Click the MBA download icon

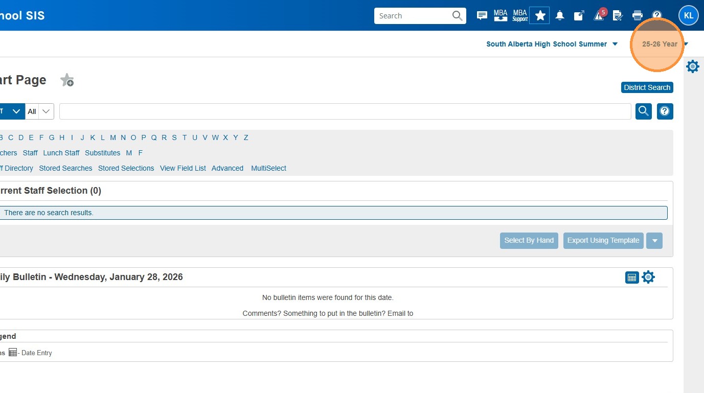[501, 16]
